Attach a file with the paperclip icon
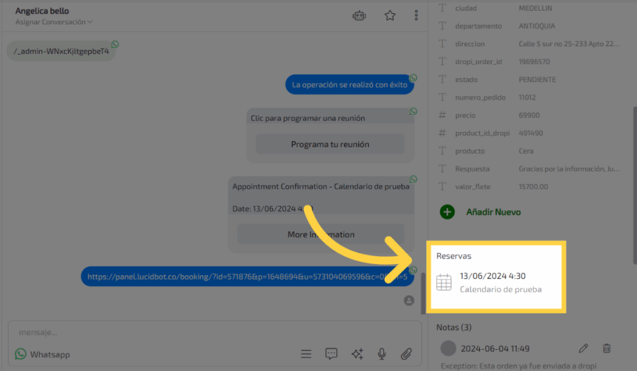This screenshot has width=637, height=371. pyautogui.click(x=406, y=354)
